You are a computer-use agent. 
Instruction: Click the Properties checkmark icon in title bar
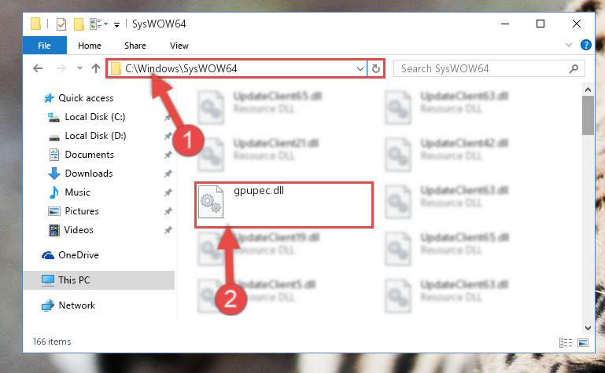[61, 24]
